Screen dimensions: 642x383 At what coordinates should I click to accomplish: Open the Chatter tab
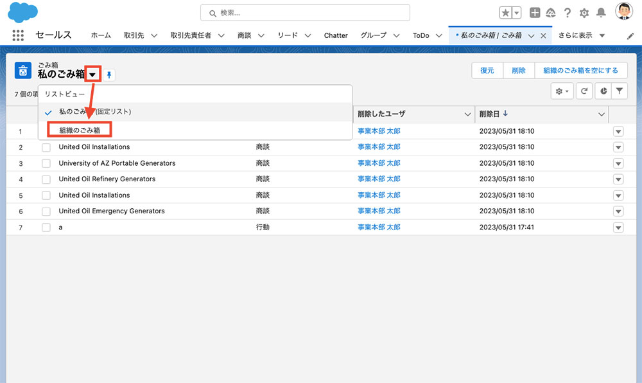click(x=336, y=35)
